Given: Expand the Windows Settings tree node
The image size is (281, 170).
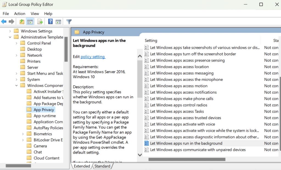Looking at the screenshot, I should (x=10, y=31).
